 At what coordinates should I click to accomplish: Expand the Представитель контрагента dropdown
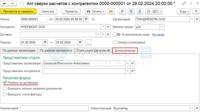pos(127,71)
